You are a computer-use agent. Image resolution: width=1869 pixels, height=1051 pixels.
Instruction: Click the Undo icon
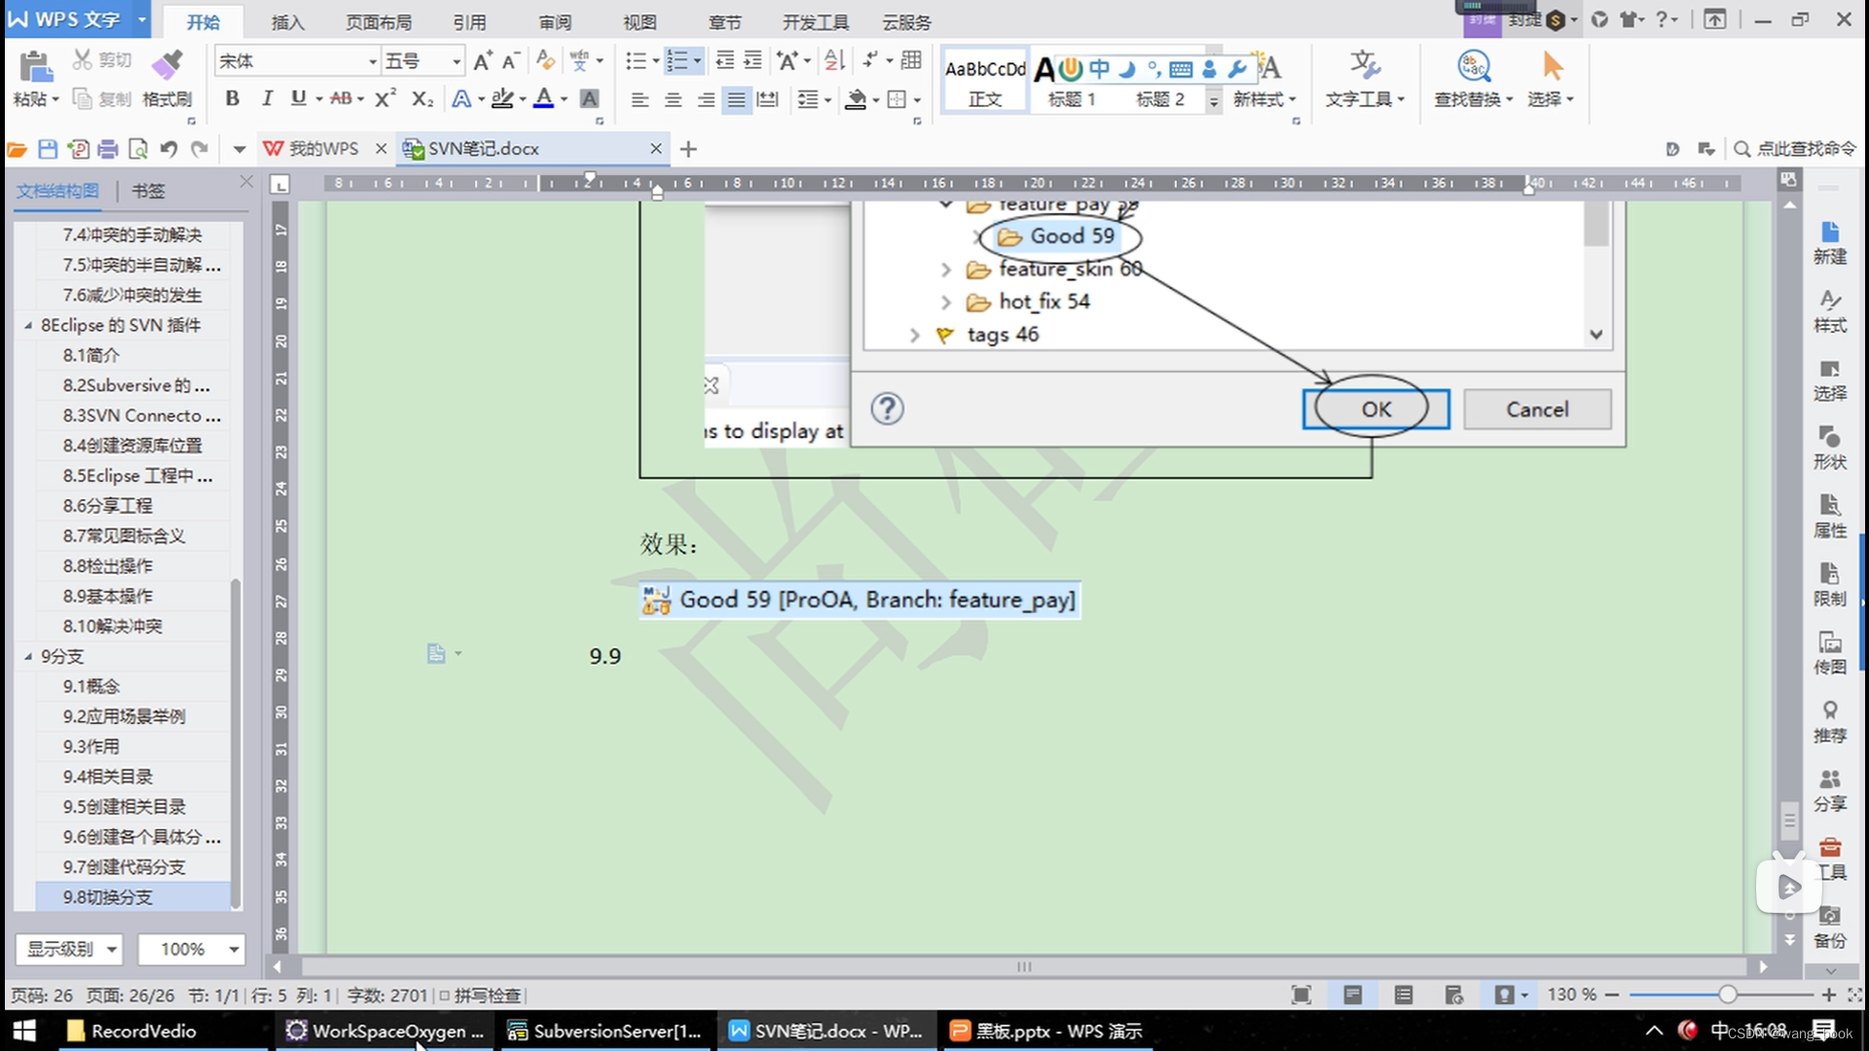168,149
